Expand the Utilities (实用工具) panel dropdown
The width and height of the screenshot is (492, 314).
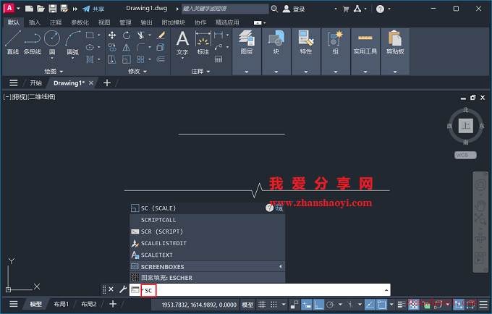click(x=365, y=72)
